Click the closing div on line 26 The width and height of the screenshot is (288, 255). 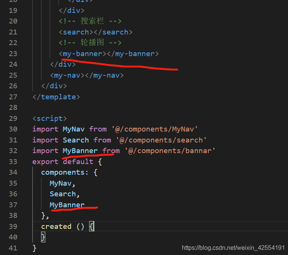[x=54, y=86]
